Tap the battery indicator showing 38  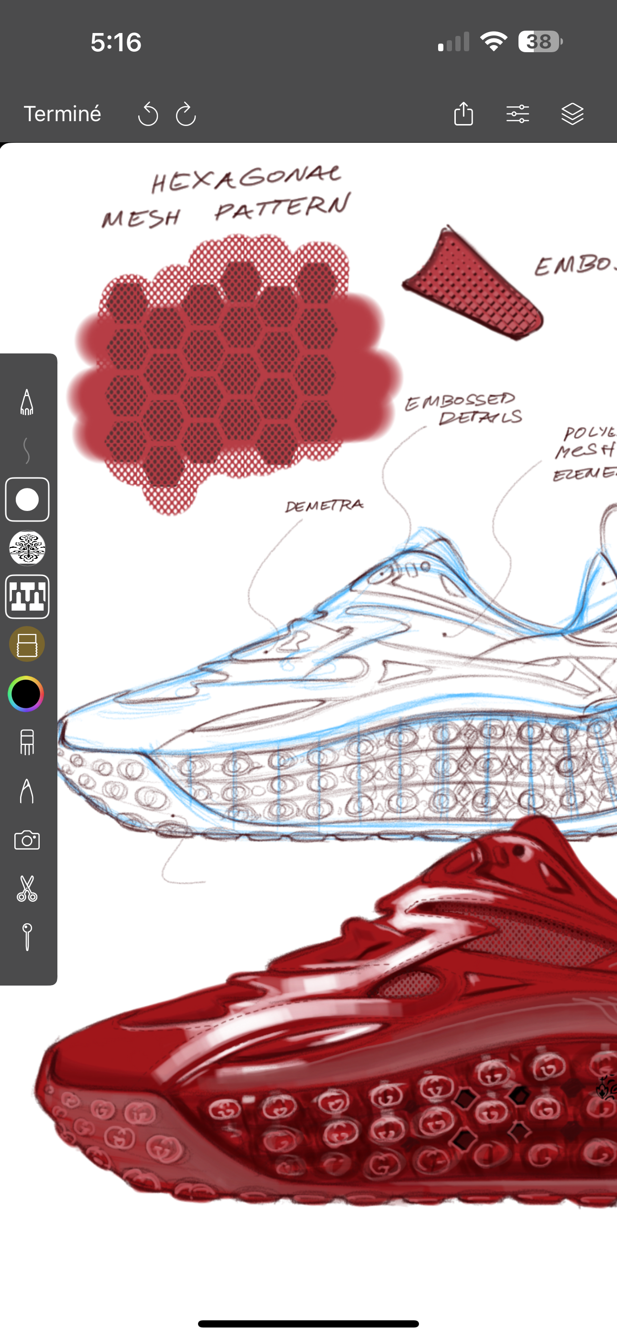pyautogui.click(x=540, y=42)
